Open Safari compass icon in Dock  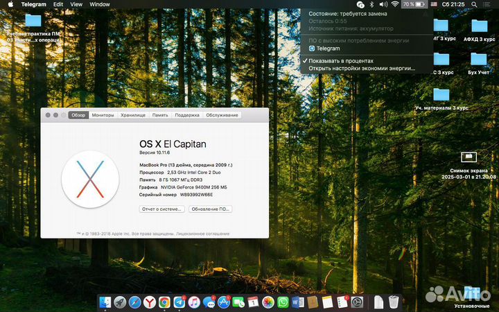coord(134,302)
